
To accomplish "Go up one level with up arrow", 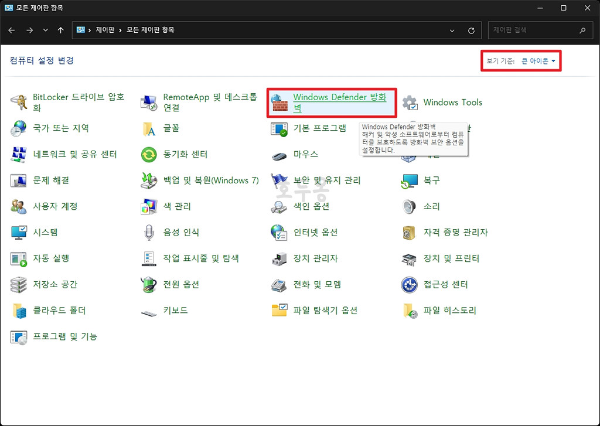I will pos(60,30).
